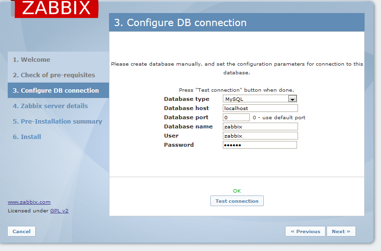The width and height of the screenshot is (381, 251).
Task: Open the Database type MySQL dropdown
Action: point(259,99)
